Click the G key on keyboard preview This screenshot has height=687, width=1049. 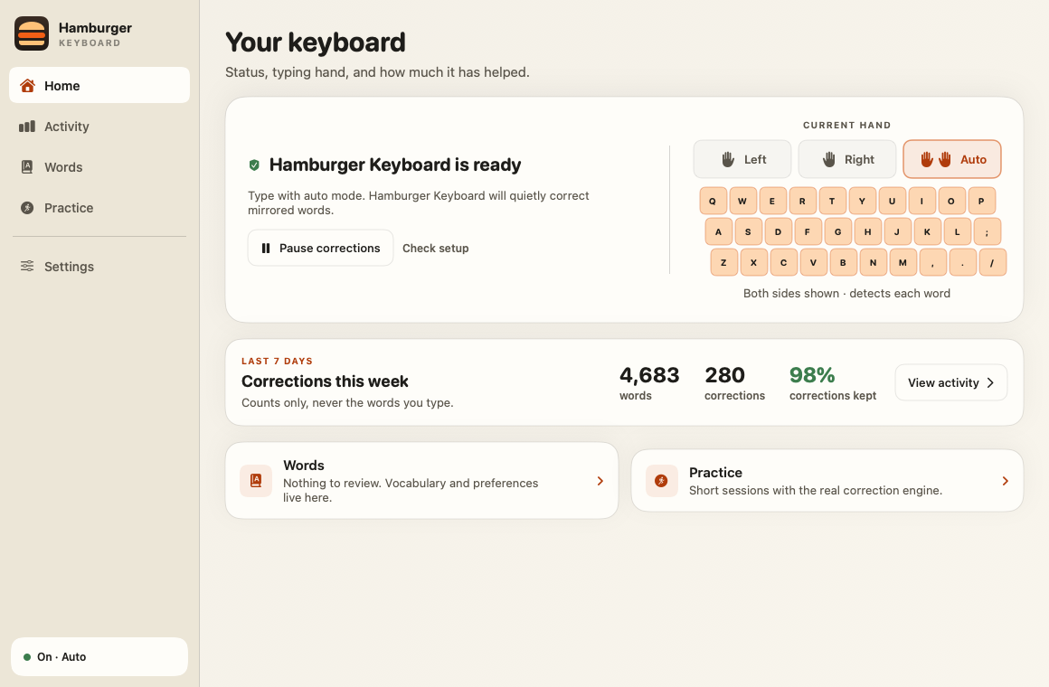pyautogui.click(x=837, y=231)
